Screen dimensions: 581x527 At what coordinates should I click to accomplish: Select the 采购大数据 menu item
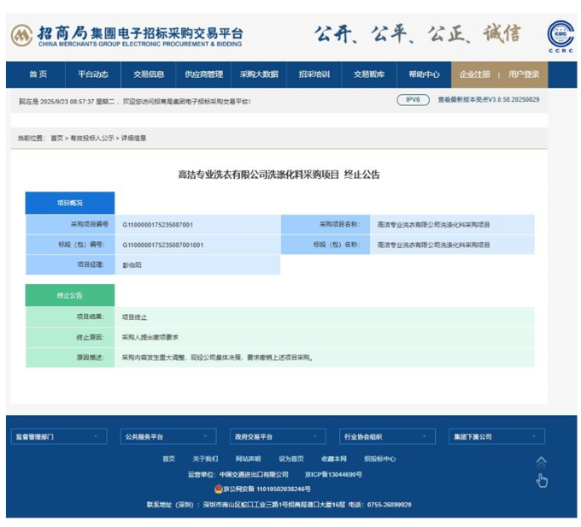[259, 74]
